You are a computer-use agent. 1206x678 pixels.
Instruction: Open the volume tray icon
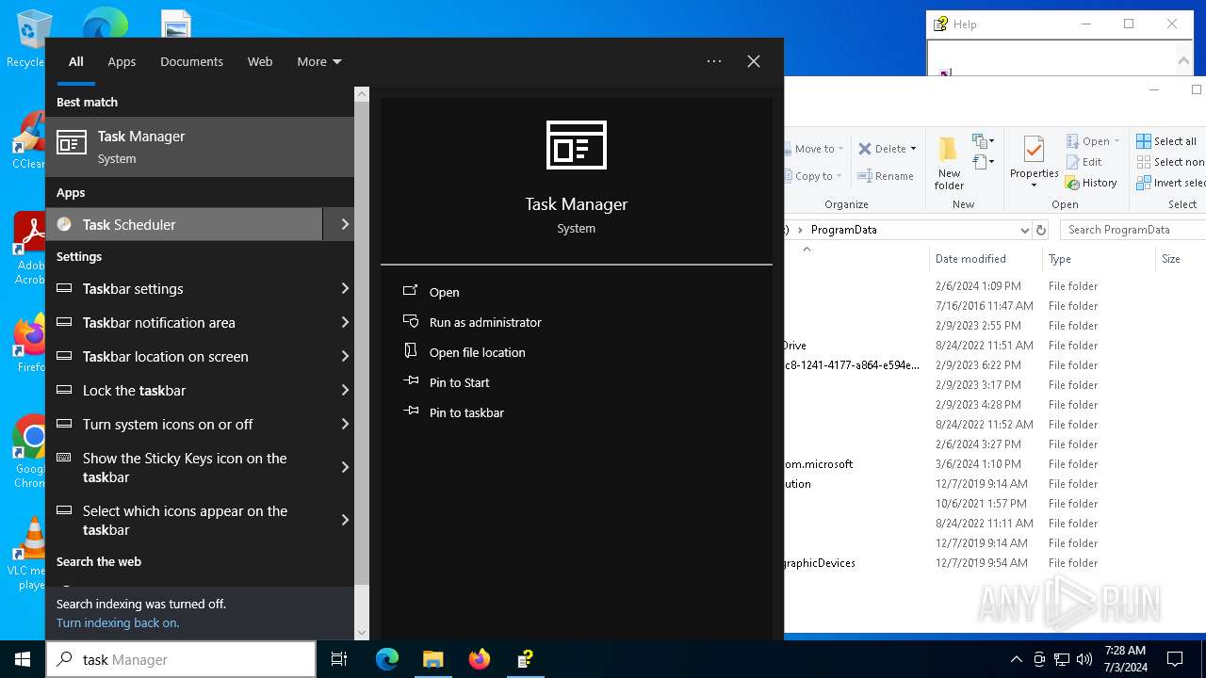coord(1084,659)
